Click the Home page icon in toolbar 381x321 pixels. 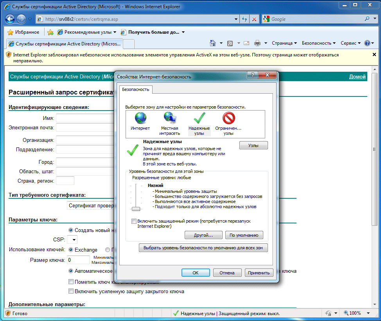coord(213,43)
